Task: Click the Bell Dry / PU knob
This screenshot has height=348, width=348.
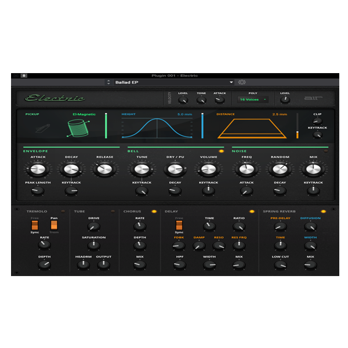Action: (x=175, y=169)
